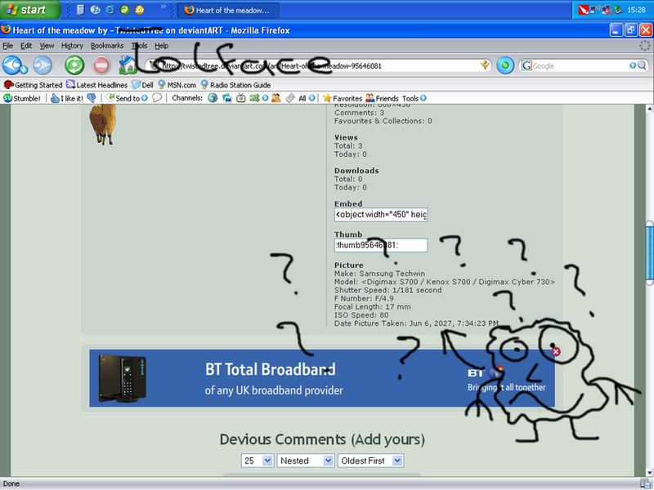Click the scrollbar up arrow

tap(649, 109)
